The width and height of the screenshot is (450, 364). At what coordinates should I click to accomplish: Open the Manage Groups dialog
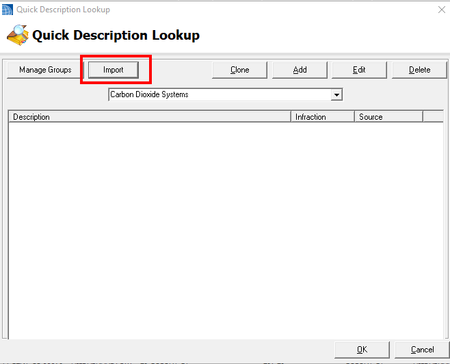(x=45, y=70)
